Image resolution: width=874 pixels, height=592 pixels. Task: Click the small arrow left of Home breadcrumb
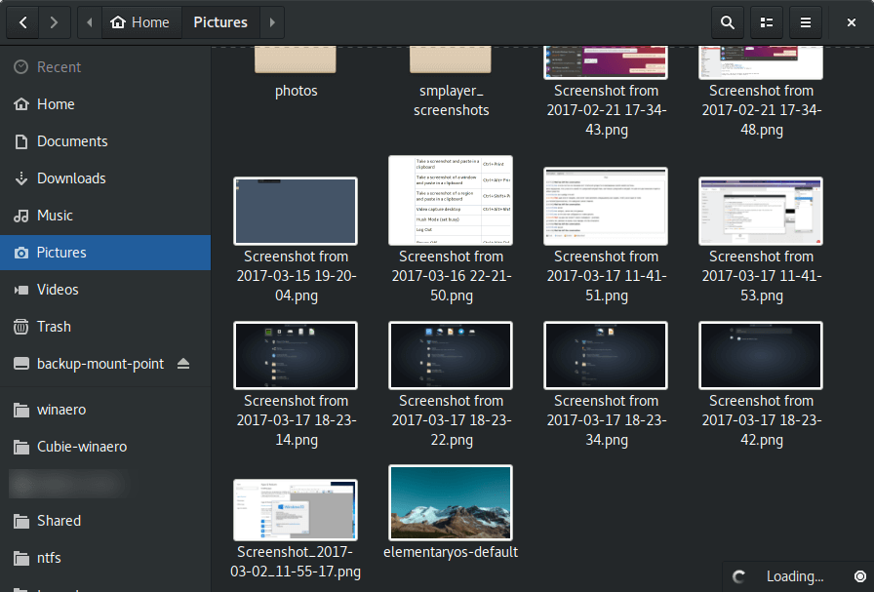coord(89,21)
